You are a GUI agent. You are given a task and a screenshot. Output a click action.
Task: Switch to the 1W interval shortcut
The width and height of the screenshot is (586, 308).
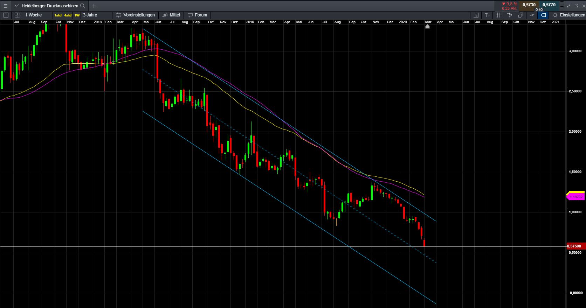tap(77, 15)
